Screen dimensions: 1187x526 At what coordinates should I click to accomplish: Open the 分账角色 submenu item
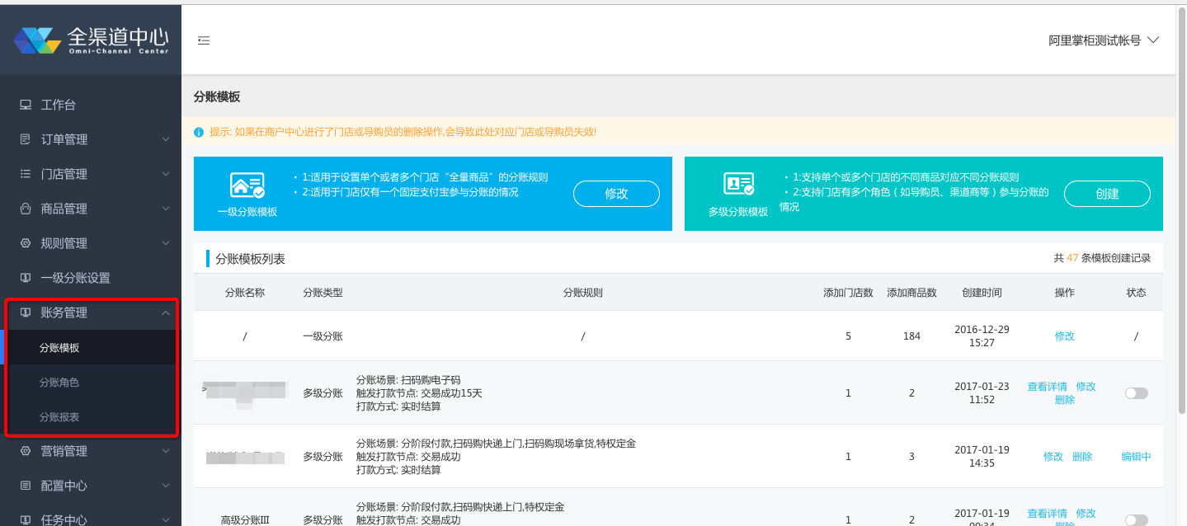click(59, 383)
